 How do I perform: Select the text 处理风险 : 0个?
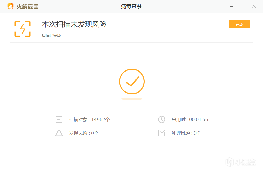(186, 133)
